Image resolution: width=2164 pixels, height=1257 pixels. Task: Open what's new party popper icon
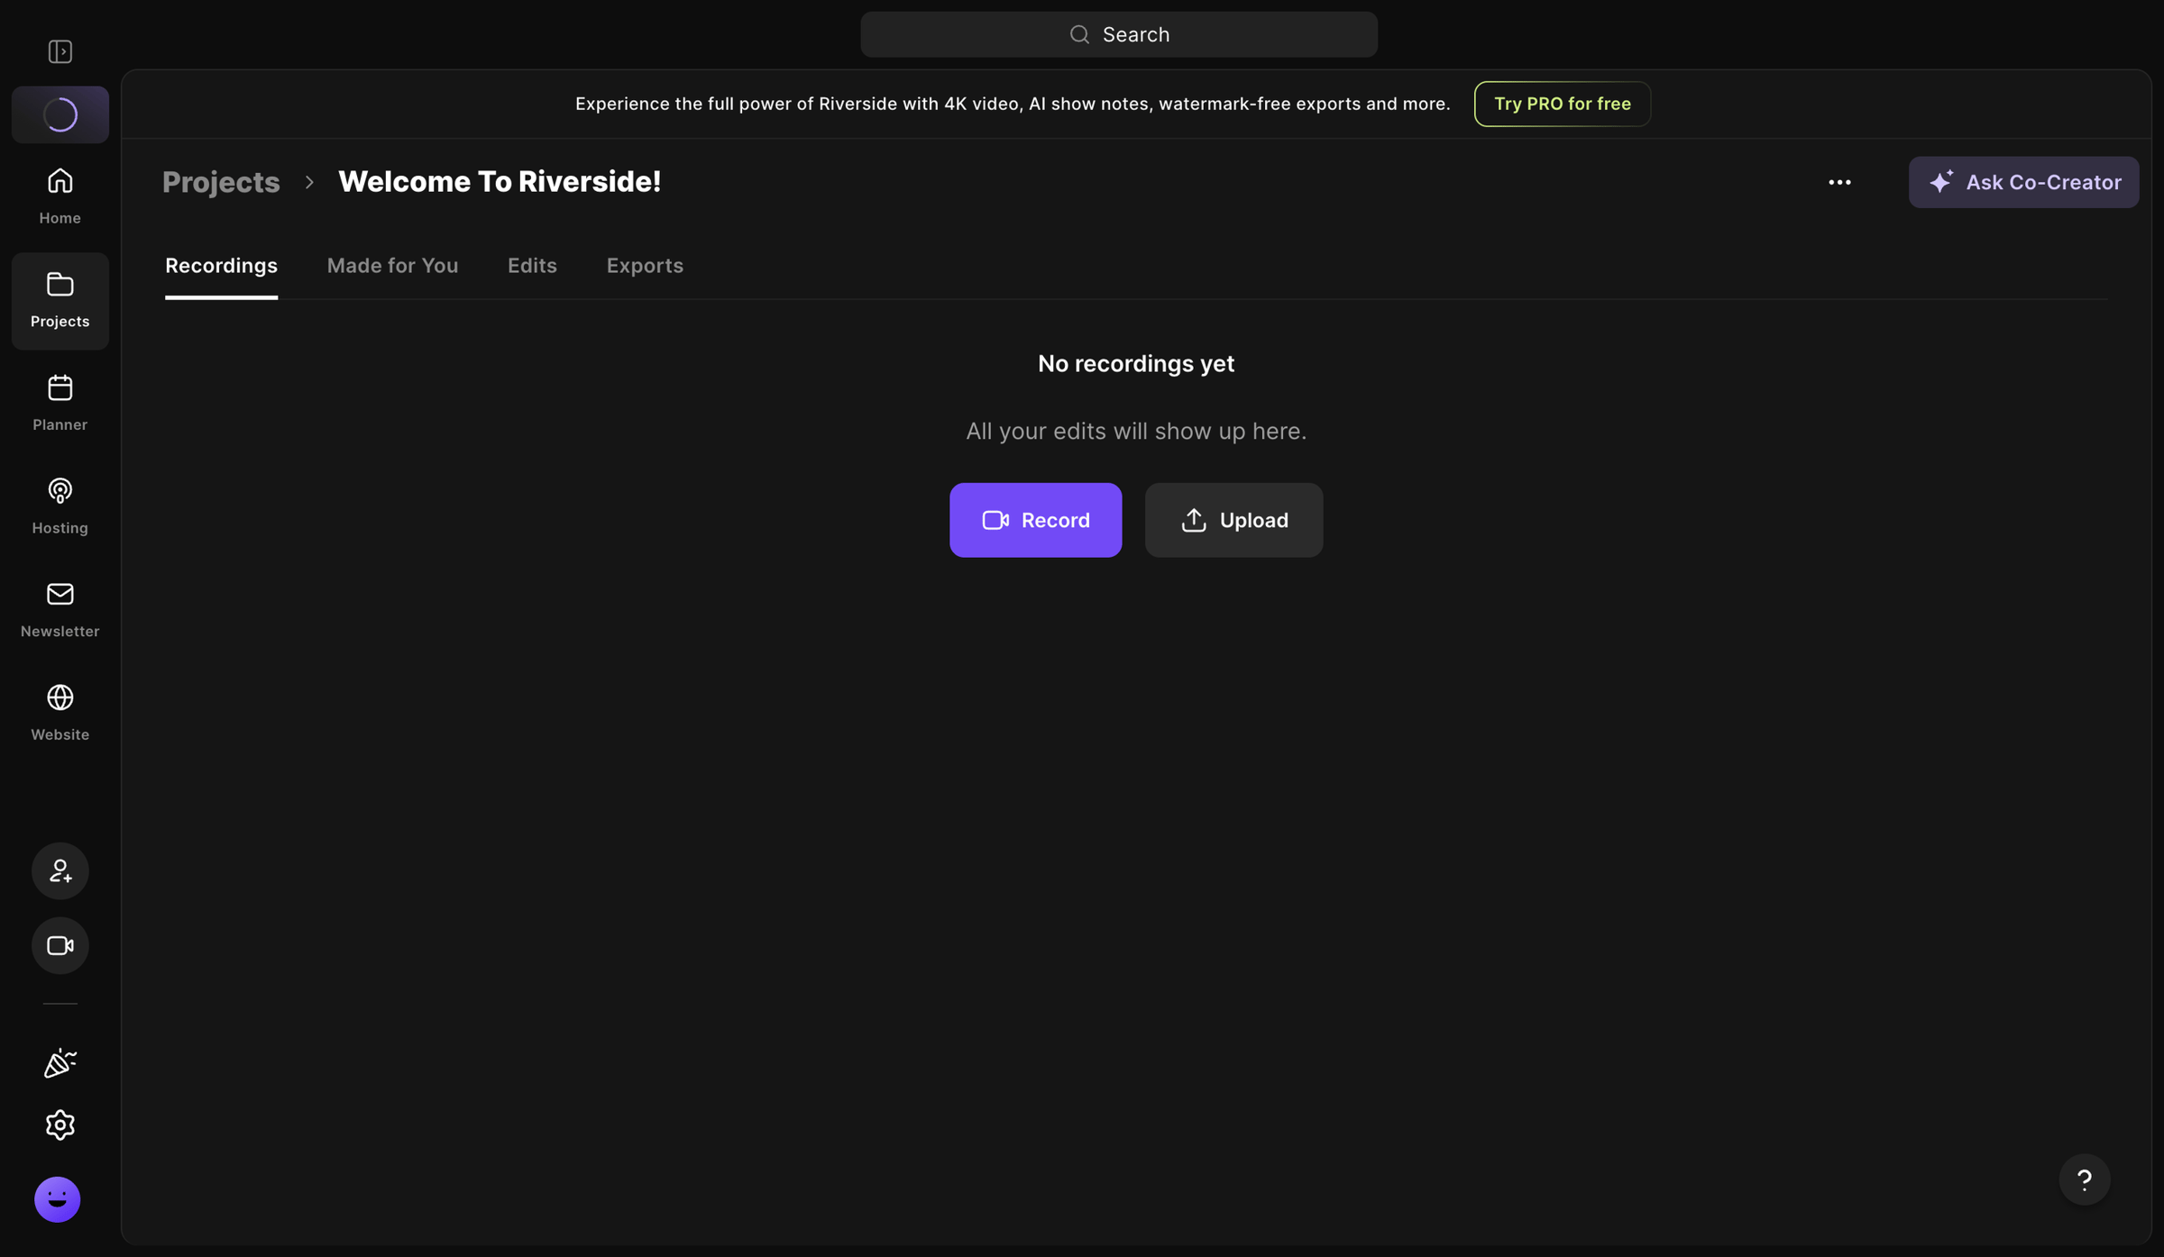[x=60, y=1063]
